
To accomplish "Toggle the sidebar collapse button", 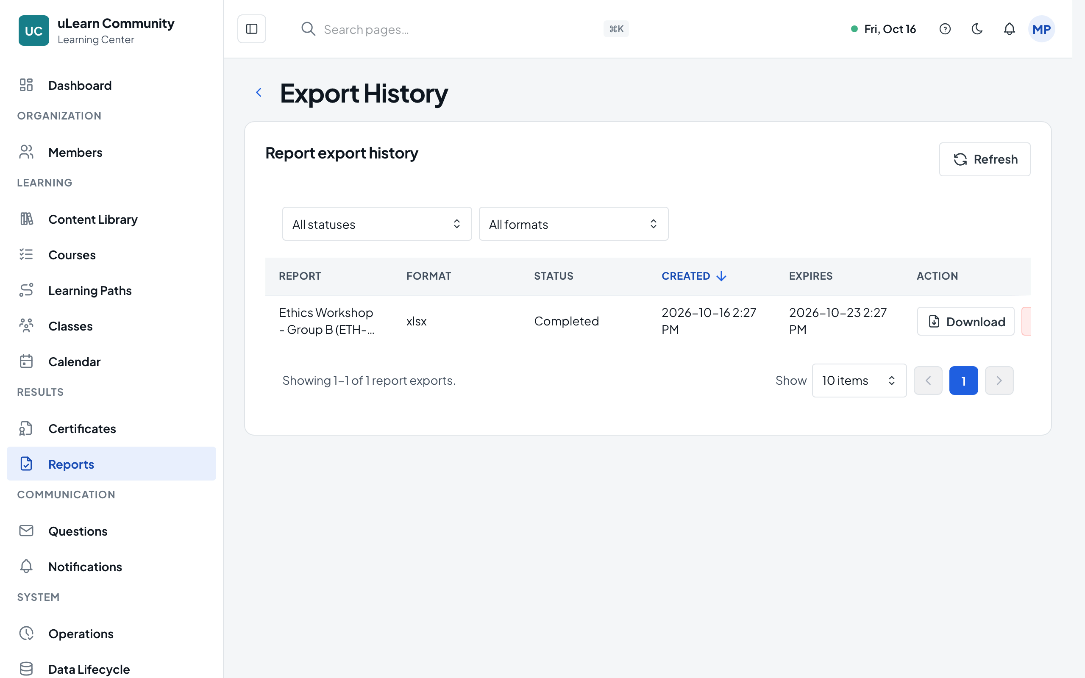I will point(251,29).
